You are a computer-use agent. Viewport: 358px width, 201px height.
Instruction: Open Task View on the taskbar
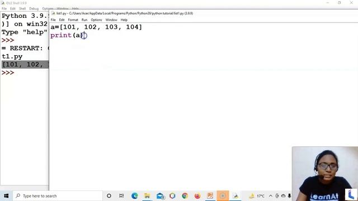(x=121, y=196)
